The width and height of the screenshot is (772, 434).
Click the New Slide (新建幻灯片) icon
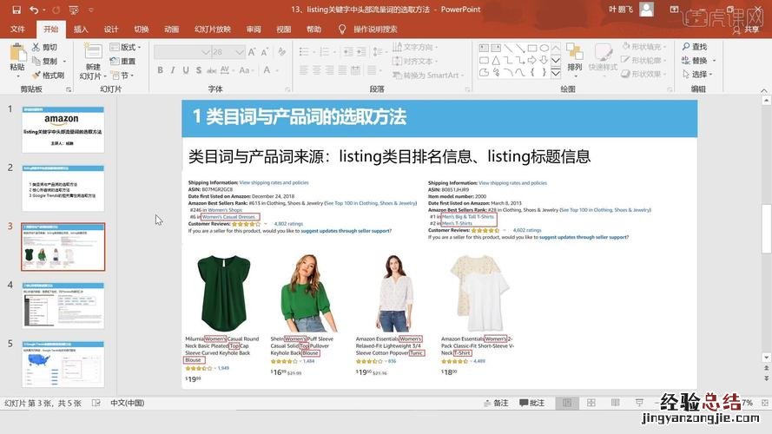coord(92,51)
